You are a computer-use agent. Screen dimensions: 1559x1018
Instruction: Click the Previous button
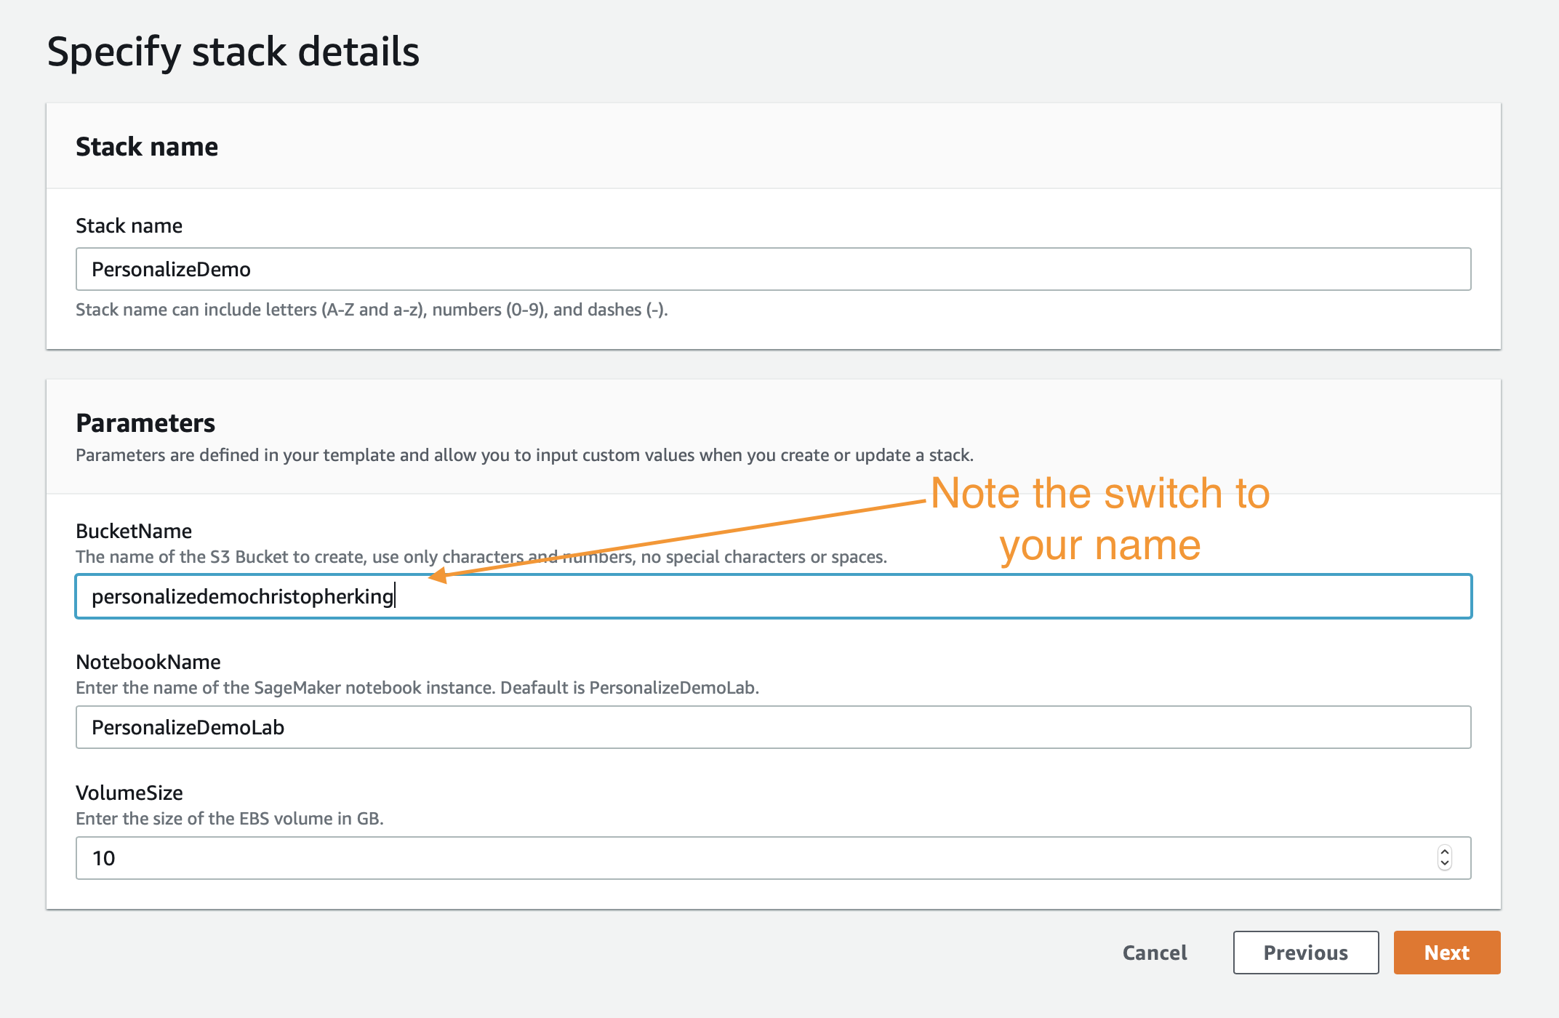pyautogui.click(x=1306, y=953)
